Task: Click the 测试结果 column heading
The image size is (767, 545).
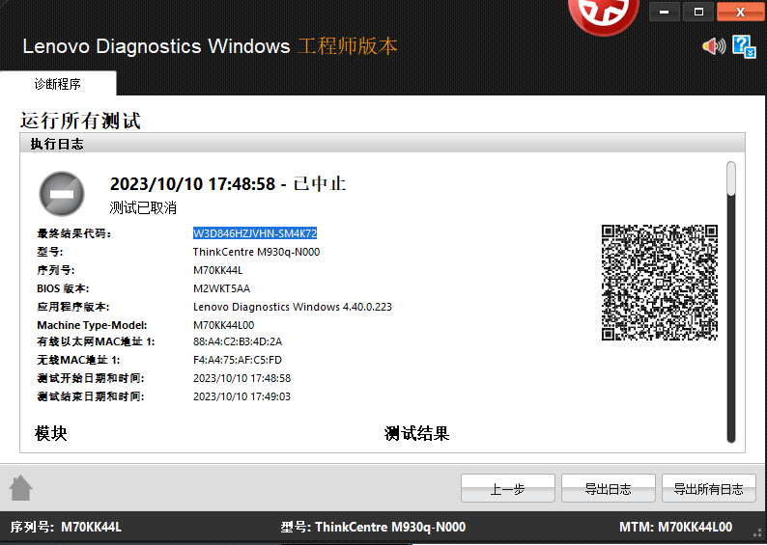Action: click(x=416, y=433)
